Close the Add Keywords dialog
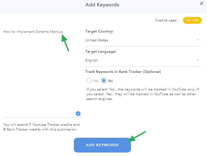Viewport: 207px width, 156px height. click(201, 3)
